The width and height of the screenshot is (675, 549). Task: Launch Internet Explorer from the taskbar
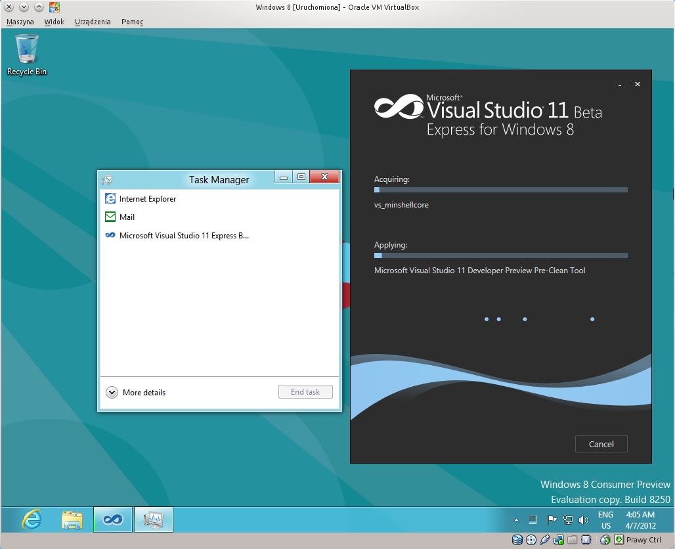point(32,519)
